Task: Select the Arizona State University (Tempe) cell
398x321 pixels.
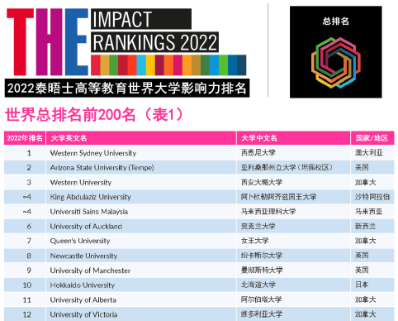Action: tap(141, 167)
